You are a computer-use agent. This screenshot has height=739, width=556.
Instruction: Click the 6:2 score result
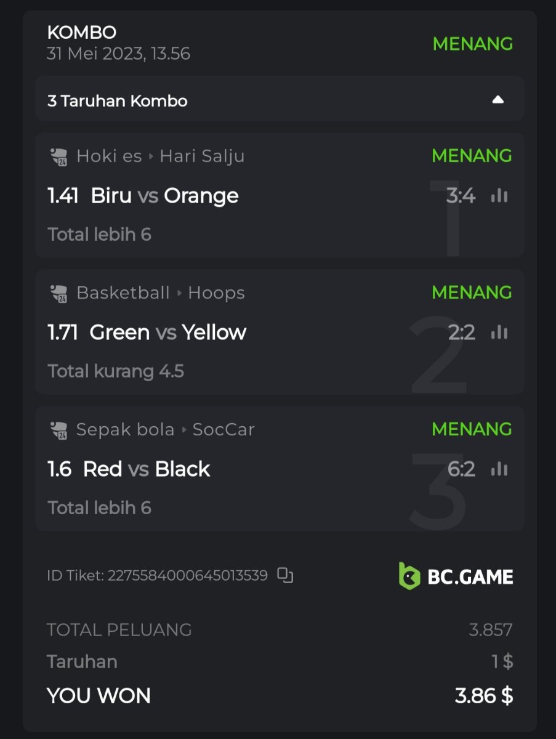pos(461,469)
